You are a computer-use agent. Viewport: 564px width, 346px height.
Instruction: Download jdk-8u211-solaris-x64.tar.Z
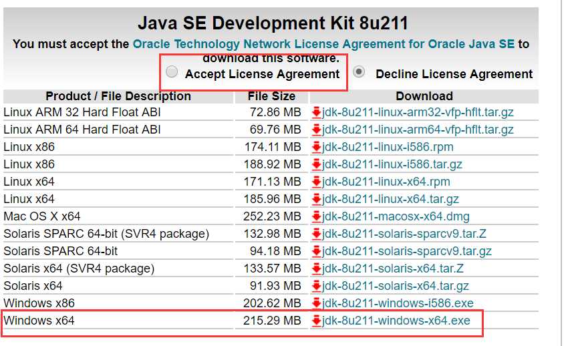(x=393, y=269)
